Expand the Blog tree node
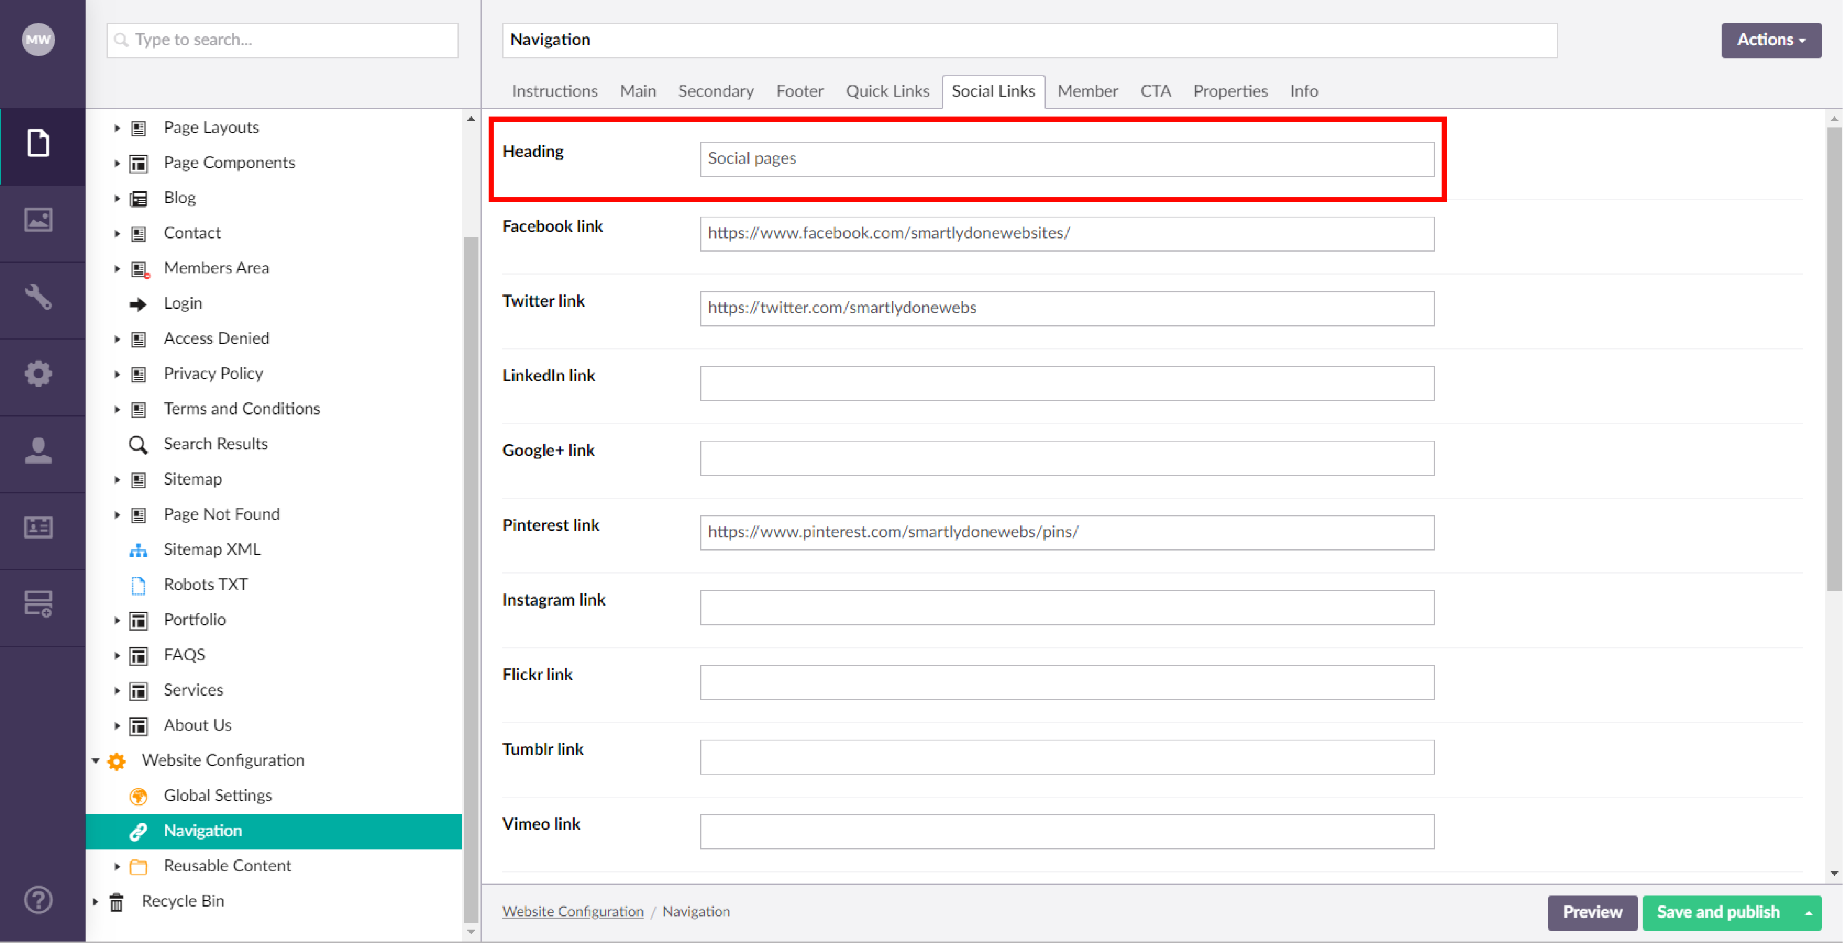The image size is (1843, 944). point(116,198)
